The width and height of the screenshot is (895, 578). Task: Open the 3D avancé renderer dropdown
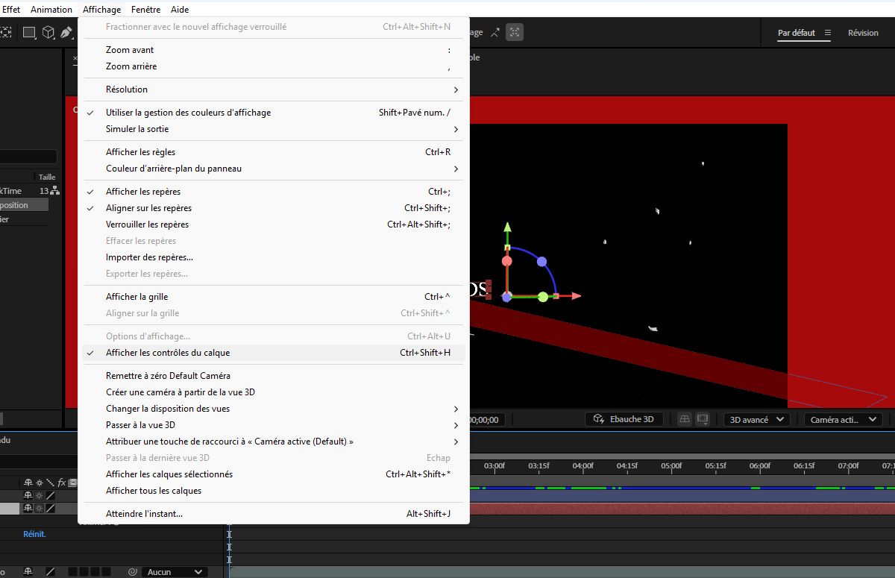click(x=756, y=420)
